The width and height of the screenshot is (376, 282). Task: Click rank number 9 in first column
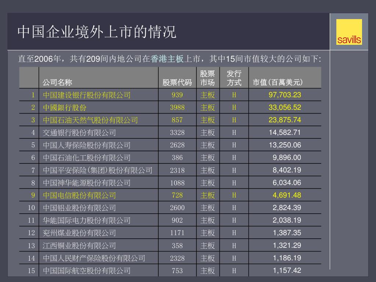[33, 195]
